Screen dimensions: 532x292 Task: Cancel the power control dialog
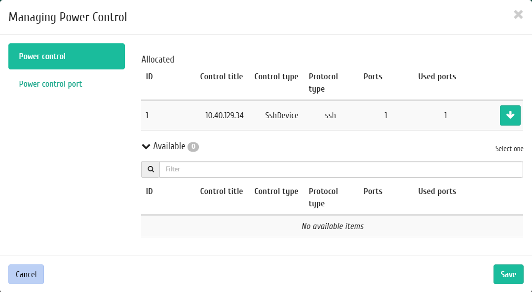point(26,274)
